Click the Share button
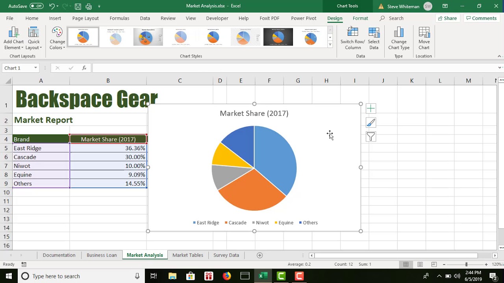 (447, 18)
